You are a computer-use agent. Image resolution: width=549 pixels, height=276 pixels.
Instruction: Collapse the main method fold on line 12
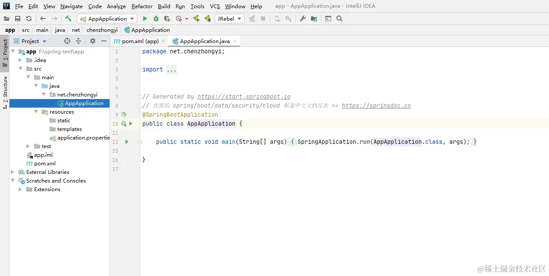click(140, 142)
